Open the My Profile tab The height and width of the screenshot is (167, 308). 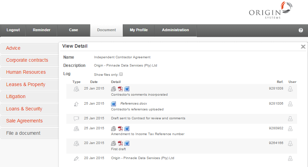coord(139,30)
